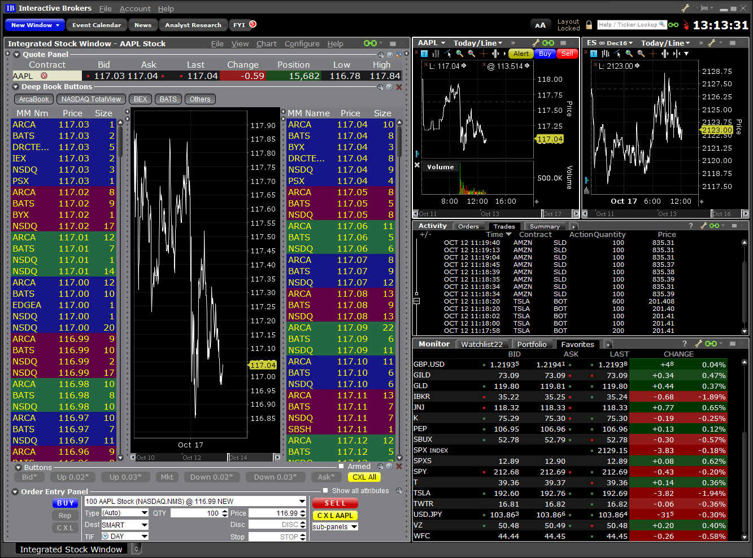Zoom in on the AAPL chart with the magnifier
Image resolution: width=753 pixels, height=558 pixels.
[x=459, y=54]
